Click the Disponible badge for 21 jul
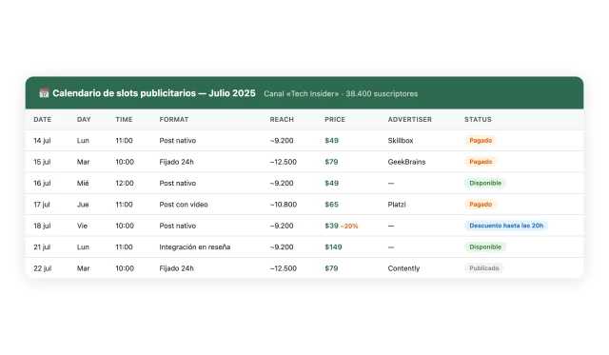609x355 pixels. 485,247
